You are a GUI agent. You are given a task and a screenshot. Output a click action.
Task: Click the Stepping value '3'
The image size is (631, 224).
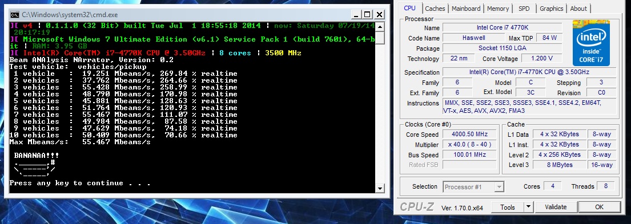pos(601,82)
